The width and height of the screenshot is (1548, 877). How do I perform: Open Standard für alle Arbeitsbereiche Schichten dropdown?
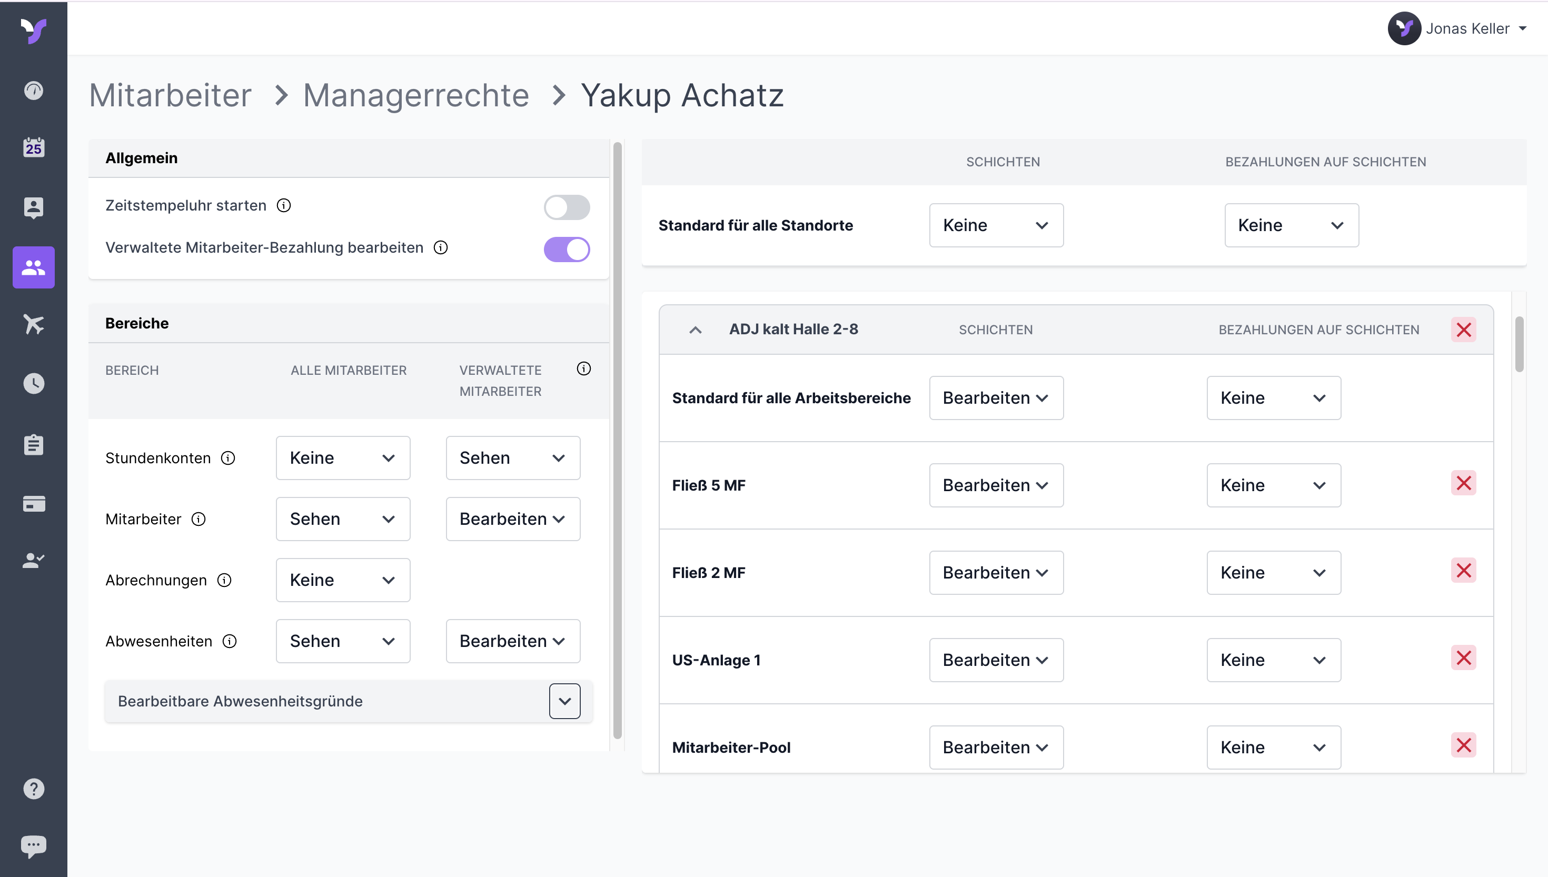click(x=997, y=398)
